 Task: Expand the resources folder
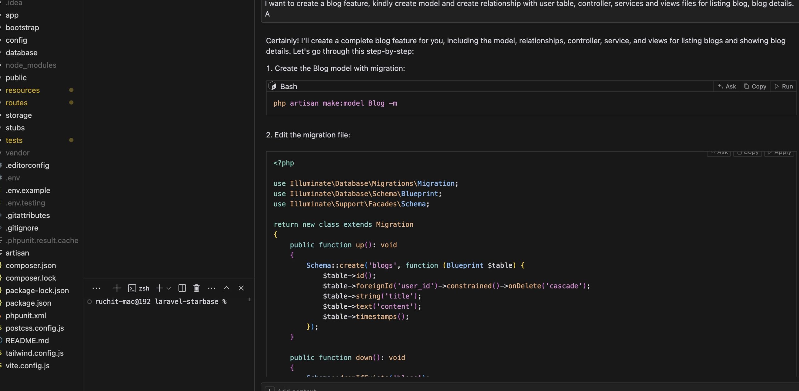[x=22, y=90]
